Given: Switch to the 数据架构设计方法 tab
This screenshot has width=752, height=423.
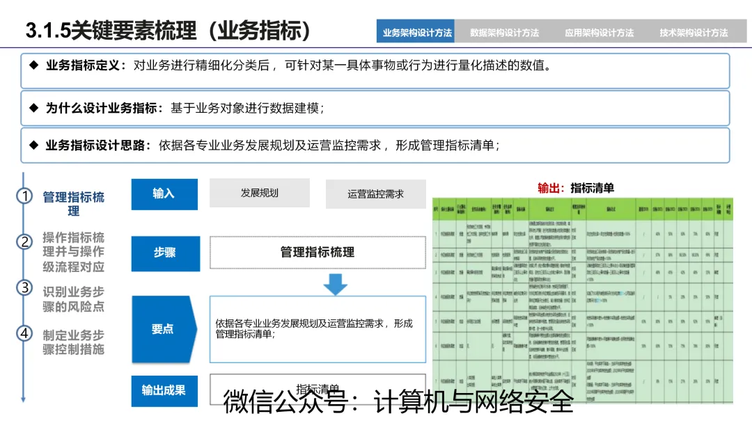Looking at the screenshot, I should (x=504, y=33).
